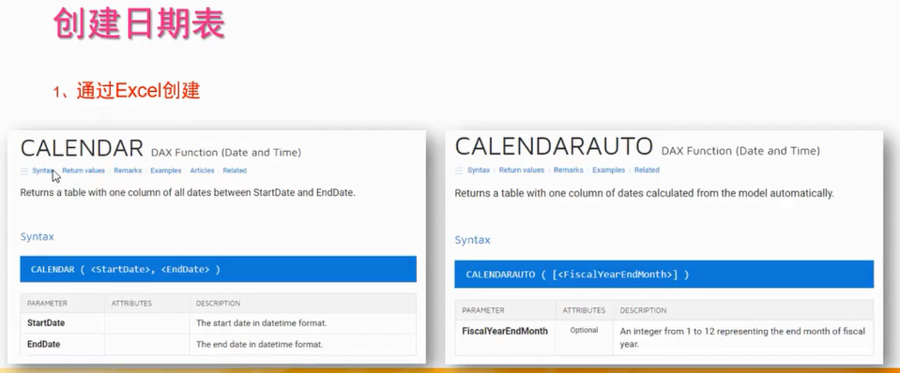Open Related link under CALENDARAUTO

point(647,171)
